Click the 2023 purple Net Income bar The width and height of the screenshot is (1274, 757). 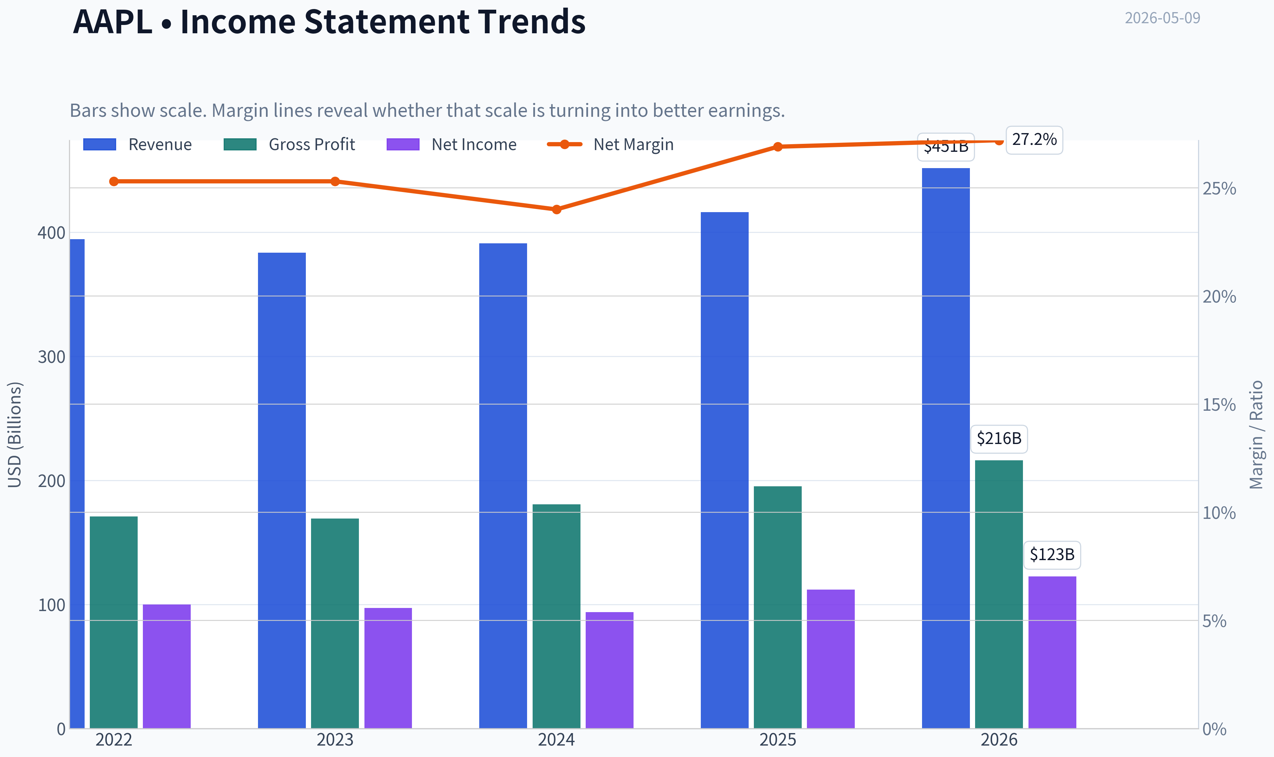tap(388, 668)
